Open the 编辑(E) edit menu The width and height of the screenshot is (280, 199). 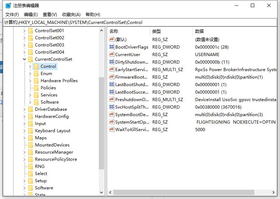(x=31, y=15)
